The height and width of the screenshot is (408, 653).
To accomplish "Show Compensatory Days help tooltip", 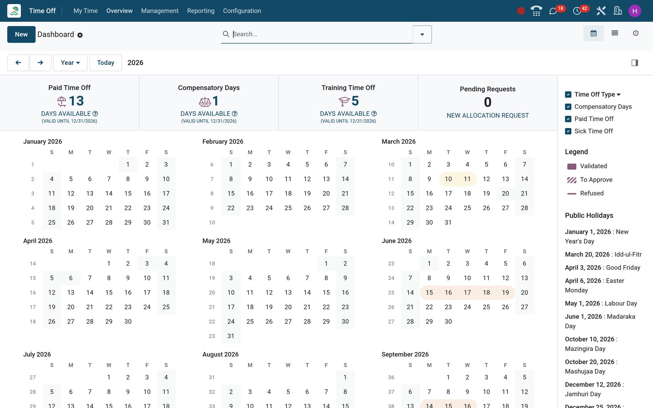I will (235, 114).
